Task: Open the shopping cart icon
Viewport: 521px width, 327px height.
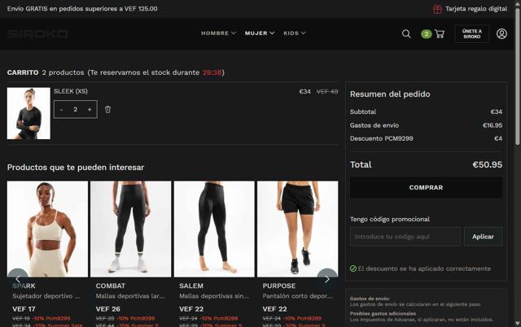Action: [440, 33]
